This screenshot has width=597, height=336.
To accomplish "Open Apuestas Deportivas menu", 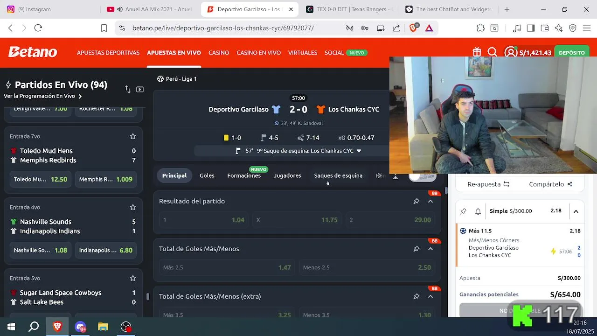I will (x=108, y=53).
